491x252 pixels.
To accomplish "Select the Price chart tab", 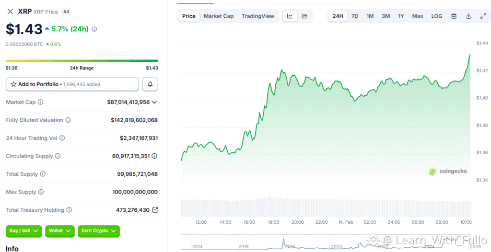I will 189,16.
